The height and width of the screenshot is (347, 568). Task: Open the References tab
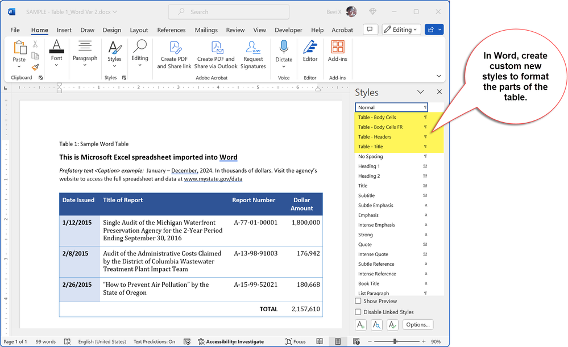[x=171, y=30]
